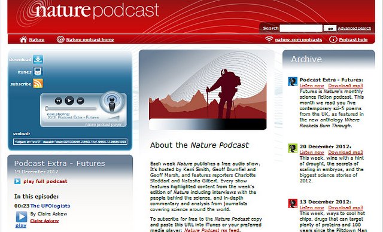Screen dimensions: 383x232
Task: Go to Nature podcast home link
Action: (x=90, y=39)
